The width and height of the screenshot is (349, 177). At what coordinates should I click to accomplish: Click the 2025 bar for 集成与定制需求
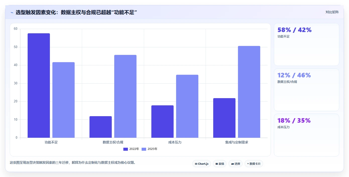coord(249,92)
